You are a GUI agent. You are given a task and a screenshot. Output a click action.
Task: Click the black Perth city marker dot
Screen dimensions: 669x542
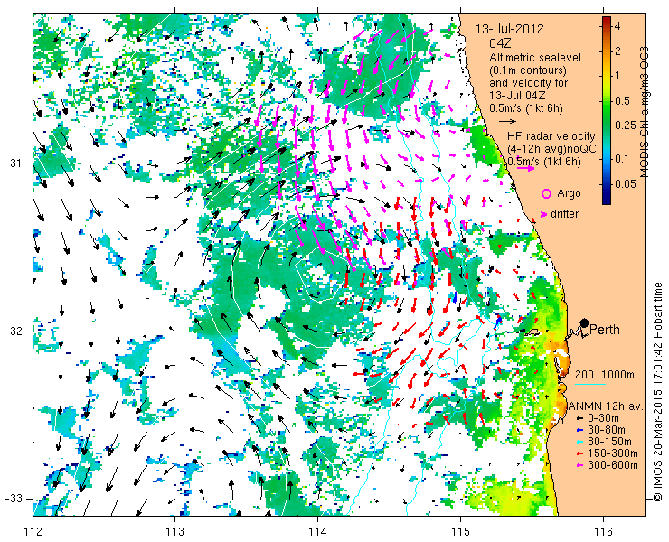[584, 323]
